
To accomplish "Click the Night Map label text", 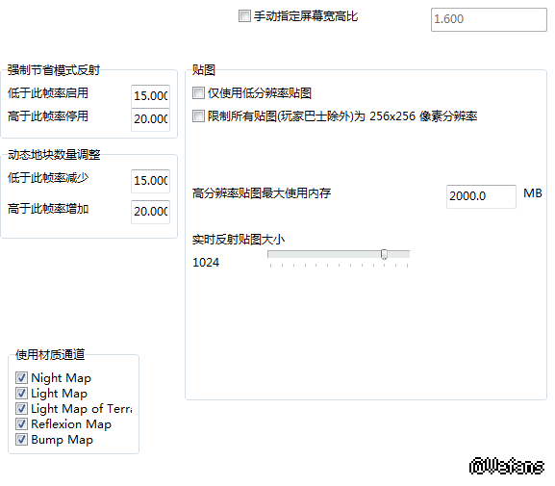I will coord(61,378).
